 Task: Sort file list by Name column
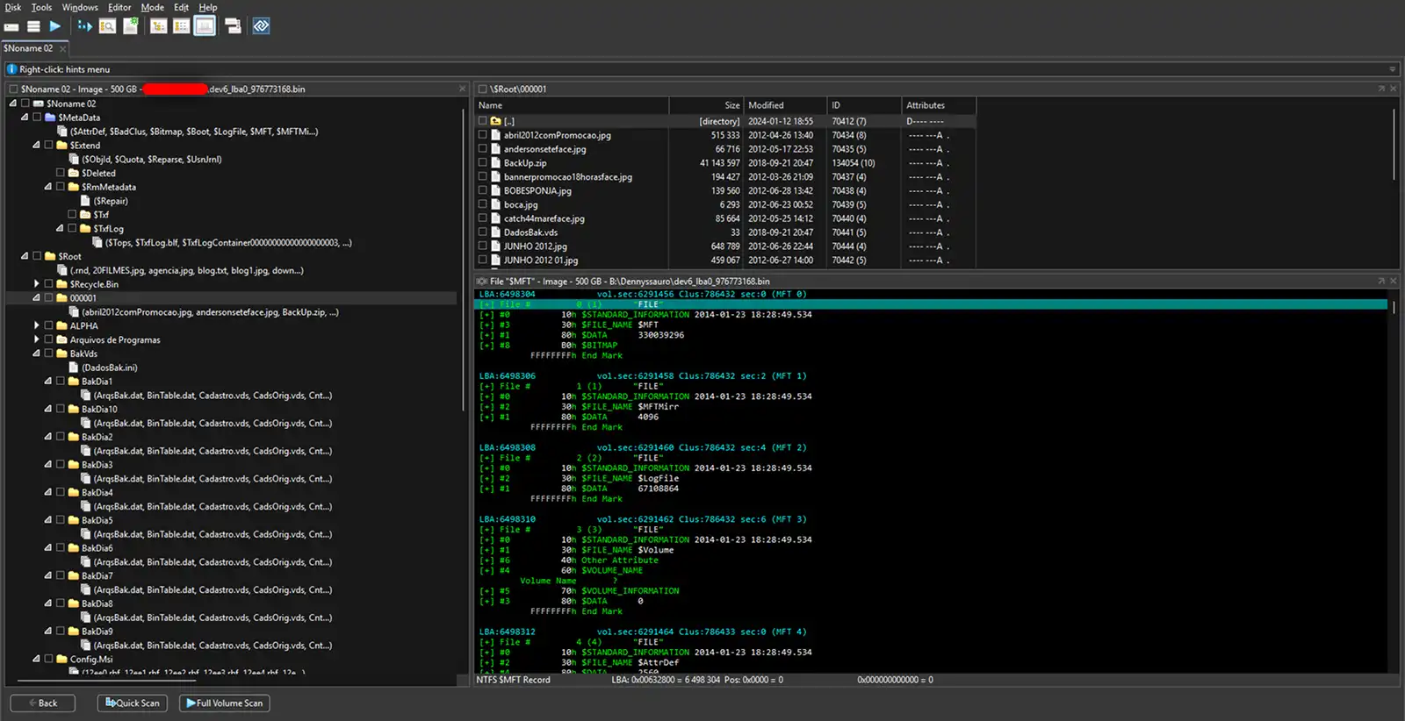[573, 105]
